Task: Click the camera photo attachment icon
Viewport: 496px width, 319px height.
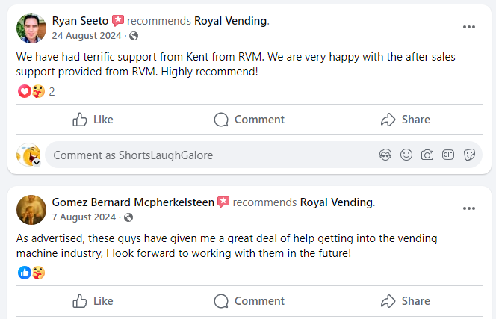Action: pyautogui.click(x=427, y=155)
